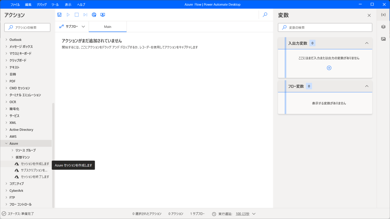Open the search-in-flow magnifier icon
This screenshot has height=219, width=390.
tap(265, 15)
